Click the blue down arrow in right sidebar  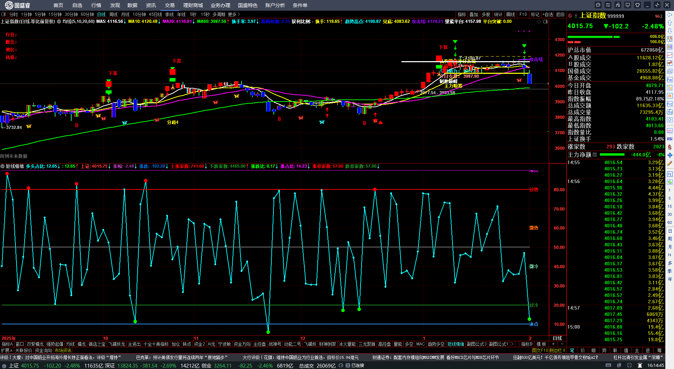coord(670,31)
